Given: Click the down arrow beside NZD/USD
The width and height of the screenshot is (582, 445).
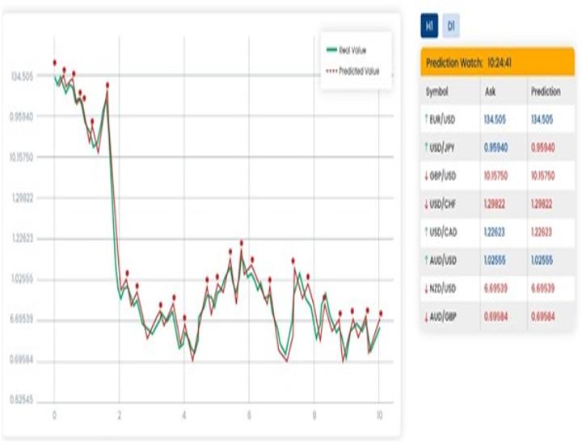Looking at the screenshot, I should click(426, 288).
